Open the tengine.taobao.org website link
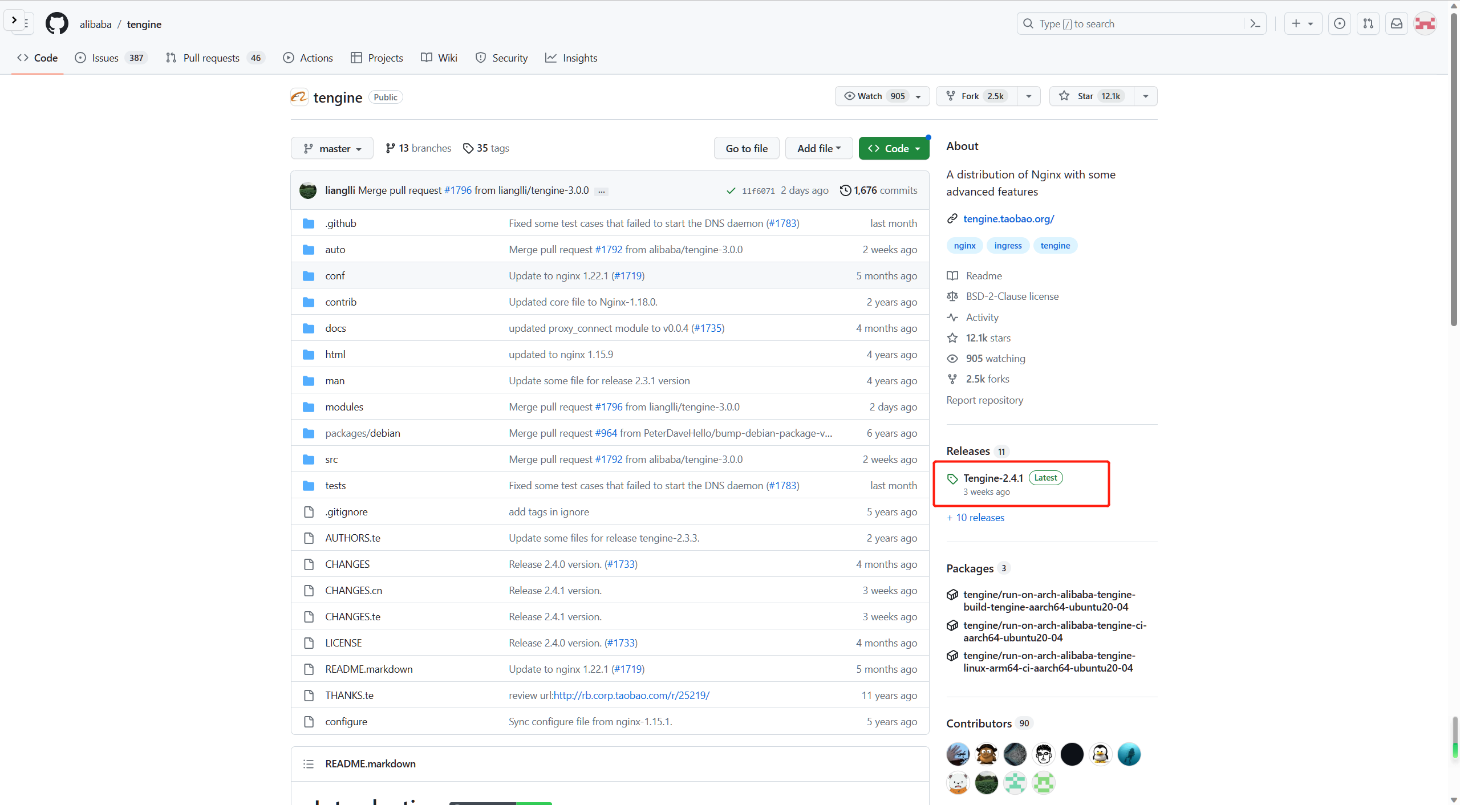 point(1008,219)
